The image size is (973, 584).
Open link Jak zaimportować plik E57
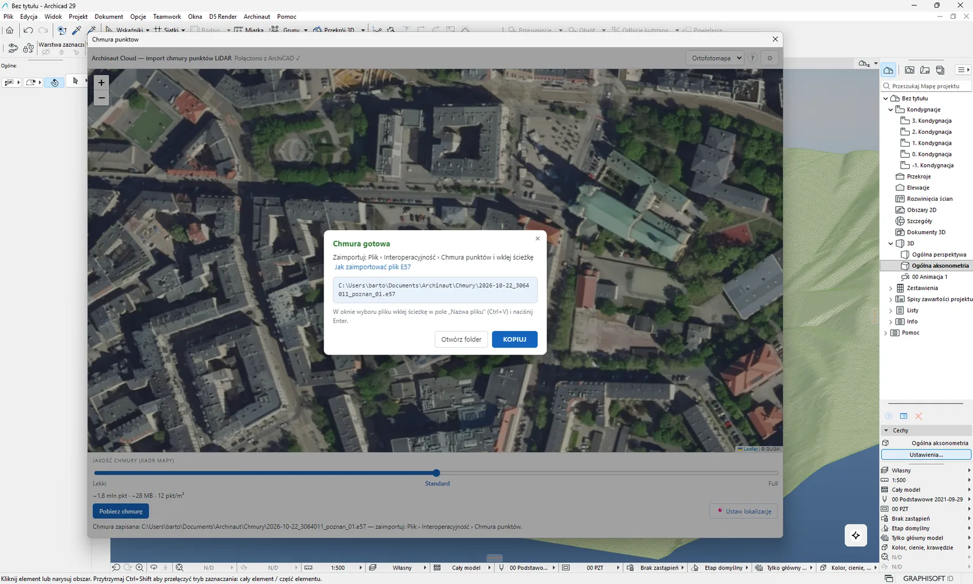[x=373, y=267]
